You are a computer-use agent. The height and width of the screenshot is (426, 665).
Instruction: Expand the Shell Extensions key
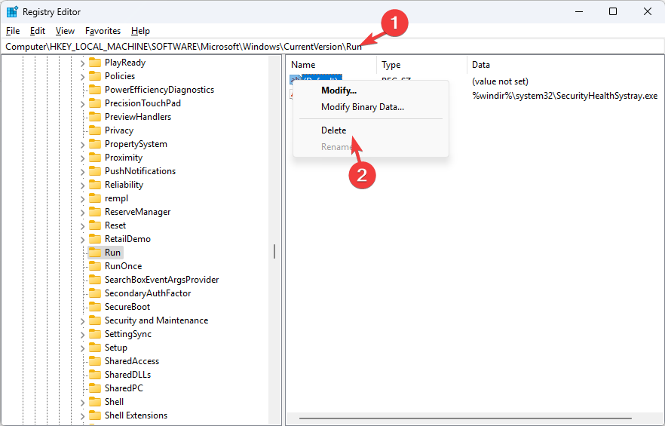coord(82,416)
